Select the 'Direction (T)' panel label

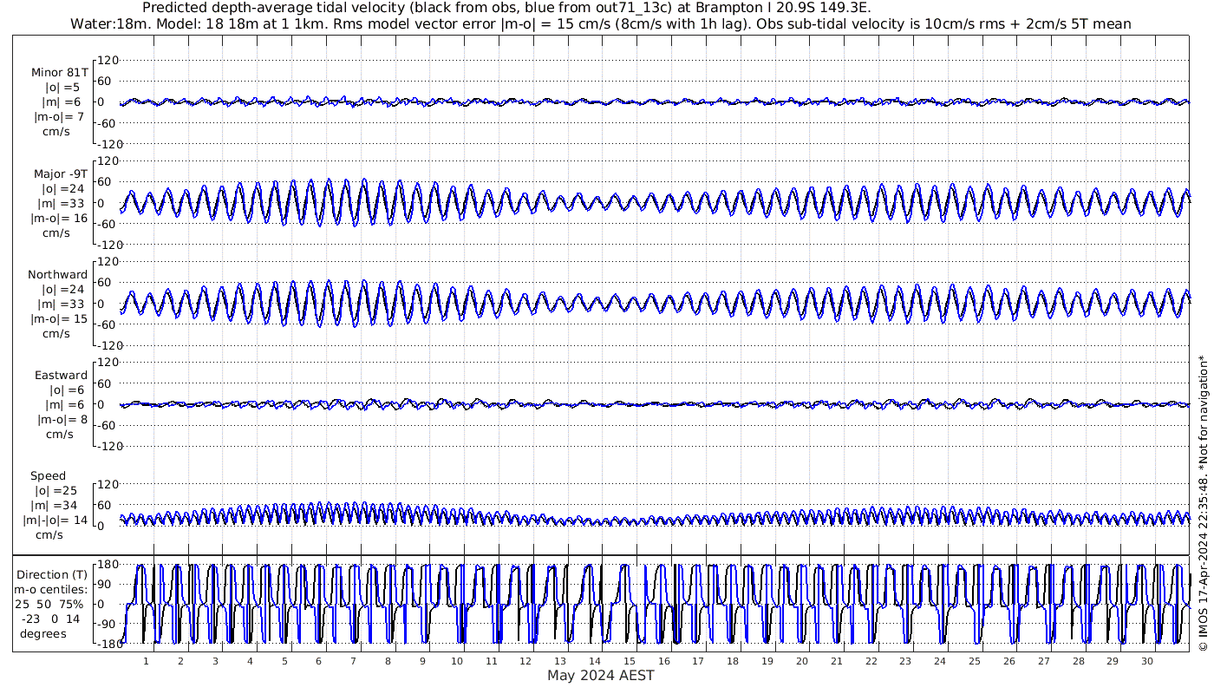click(52, 574)
